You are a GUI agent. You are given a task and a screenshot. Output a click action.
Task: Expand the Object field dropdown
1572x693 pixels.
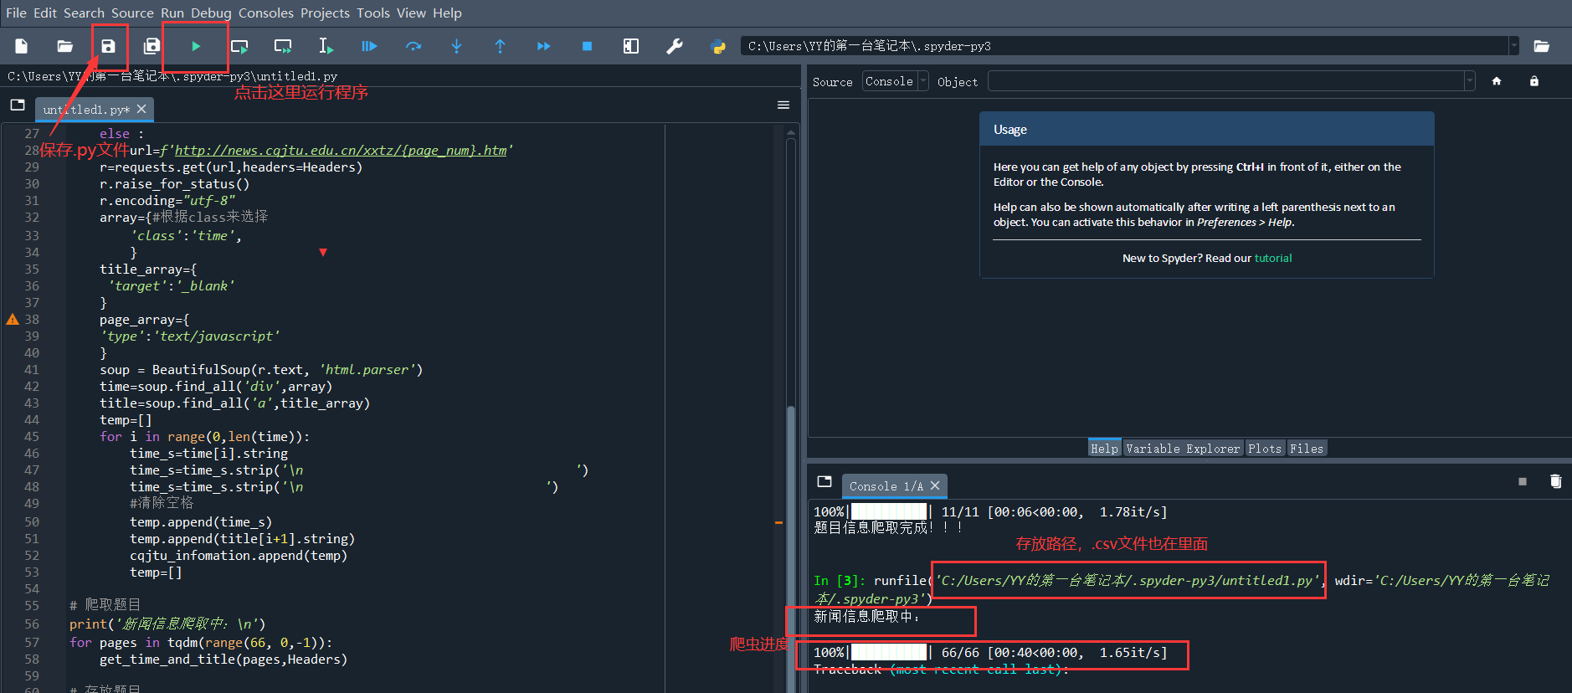click(1469, 81)
